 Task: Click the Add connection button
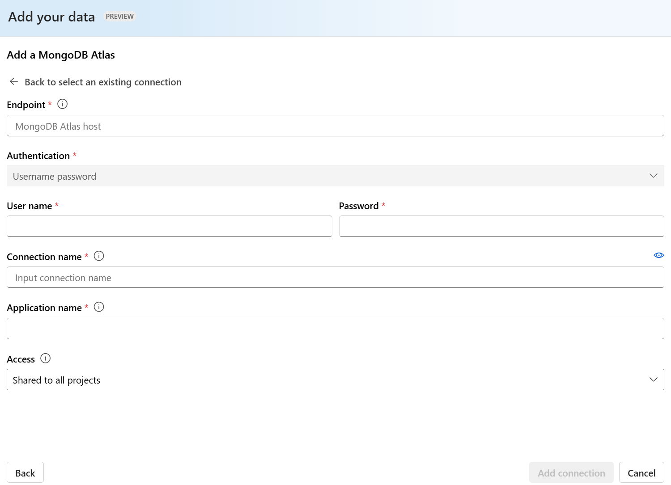pos(571,473)
